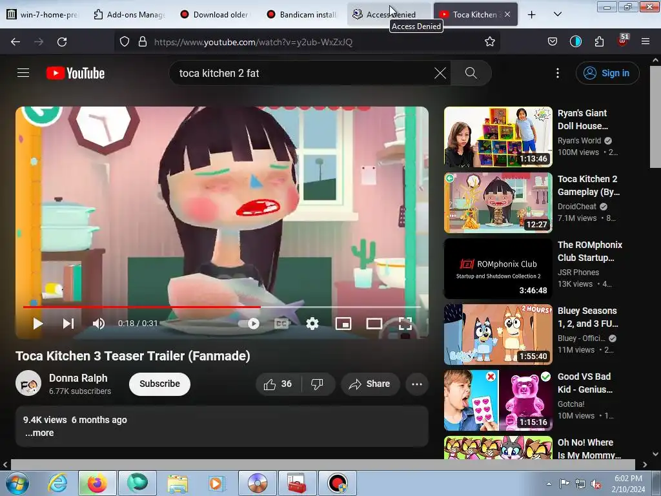Close the Toca Kitchen tab
The height and width of the screenshot is (496, 661).
point(507,14)
